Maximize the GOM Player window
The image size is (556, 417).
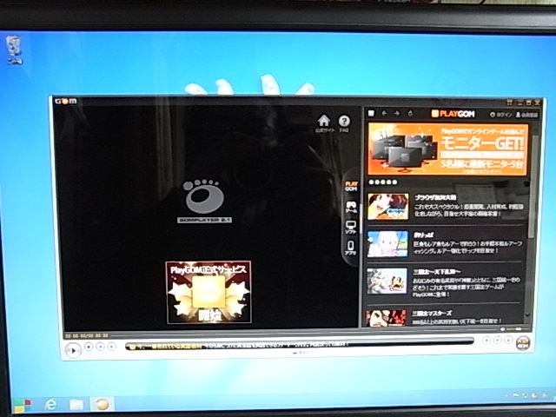529,103
